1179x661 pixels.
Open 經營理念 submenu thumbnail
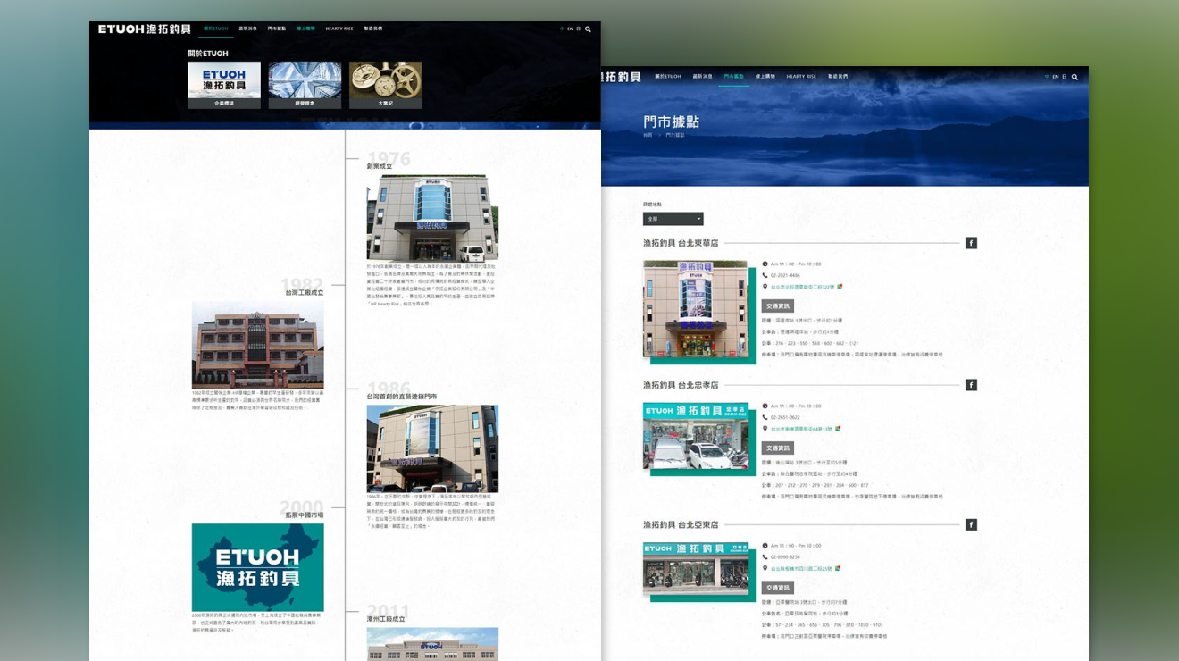[x=305, y=85]
